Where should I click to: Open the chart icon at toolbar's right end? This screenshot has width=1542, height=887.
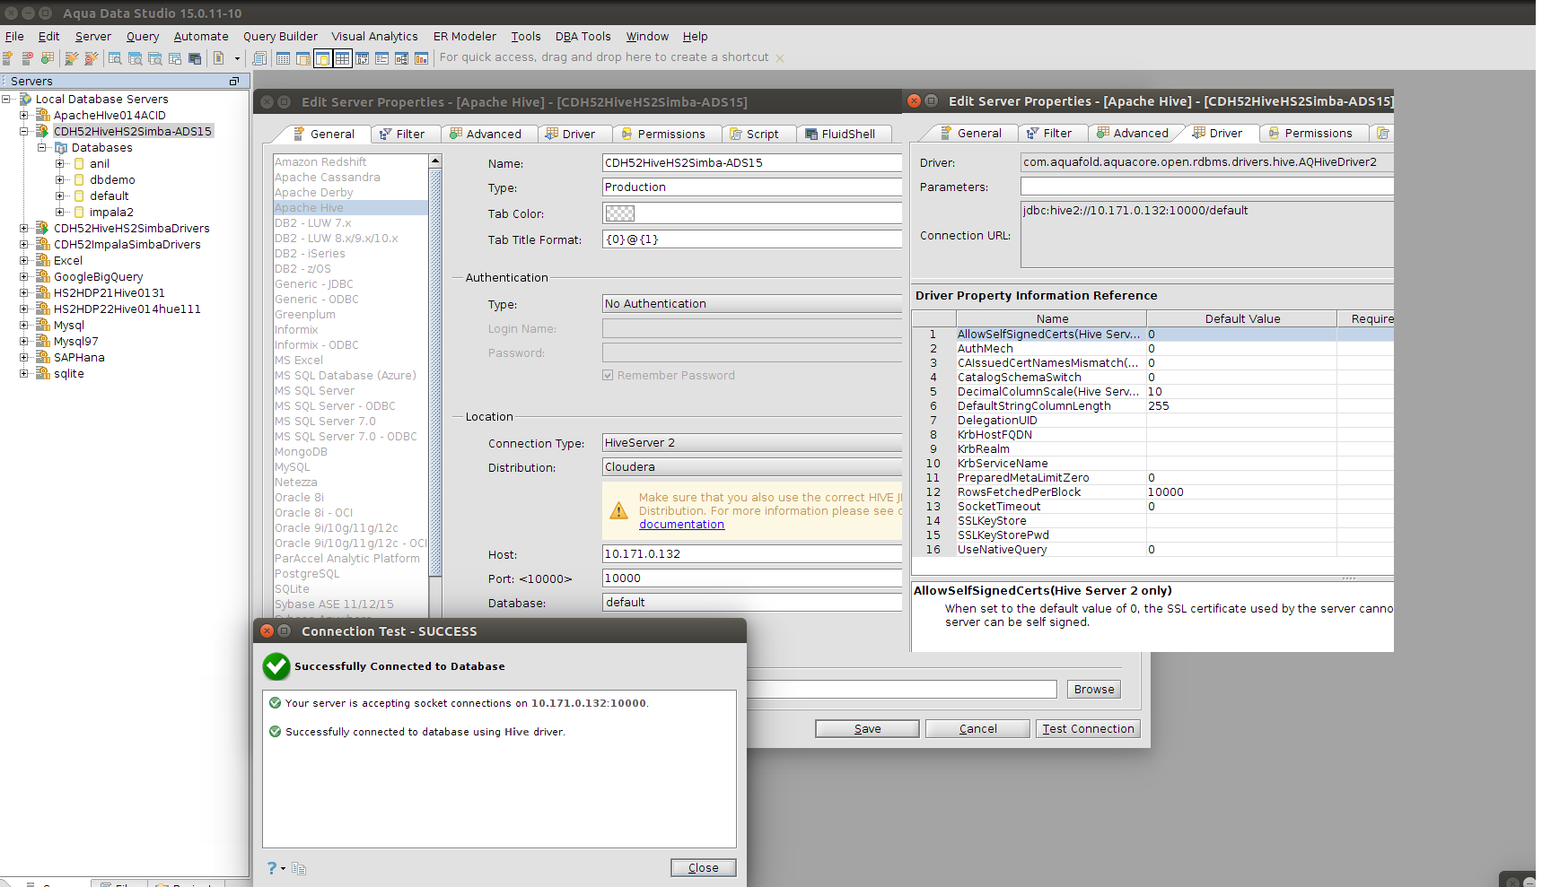pyautogui.click(x=421, y=58)
